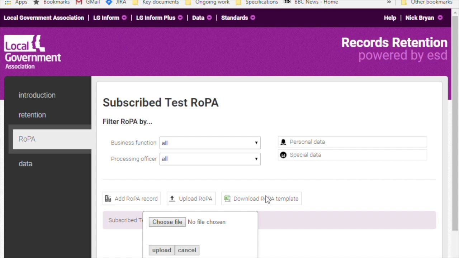This screenshot has height=258, width=459.
Task: Open the Other bookmarks folder
Action: (x=427, y=2)
